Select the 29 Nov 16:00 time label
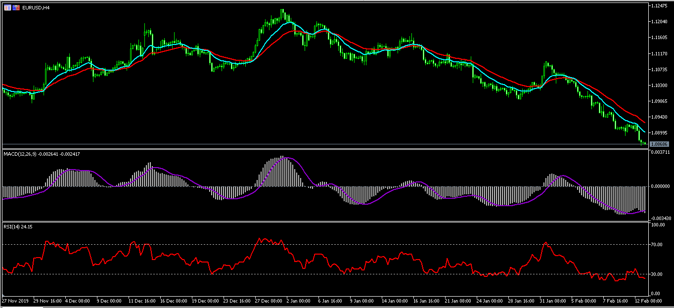Viewport: 674px width, 308px height. click(x=48, y=301)
